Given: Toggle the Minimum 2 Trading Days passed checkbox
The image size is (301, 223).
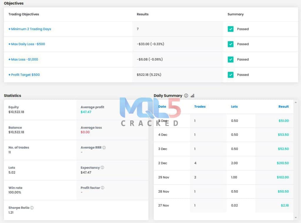Looking at the screenshot, I should [230, 29].
